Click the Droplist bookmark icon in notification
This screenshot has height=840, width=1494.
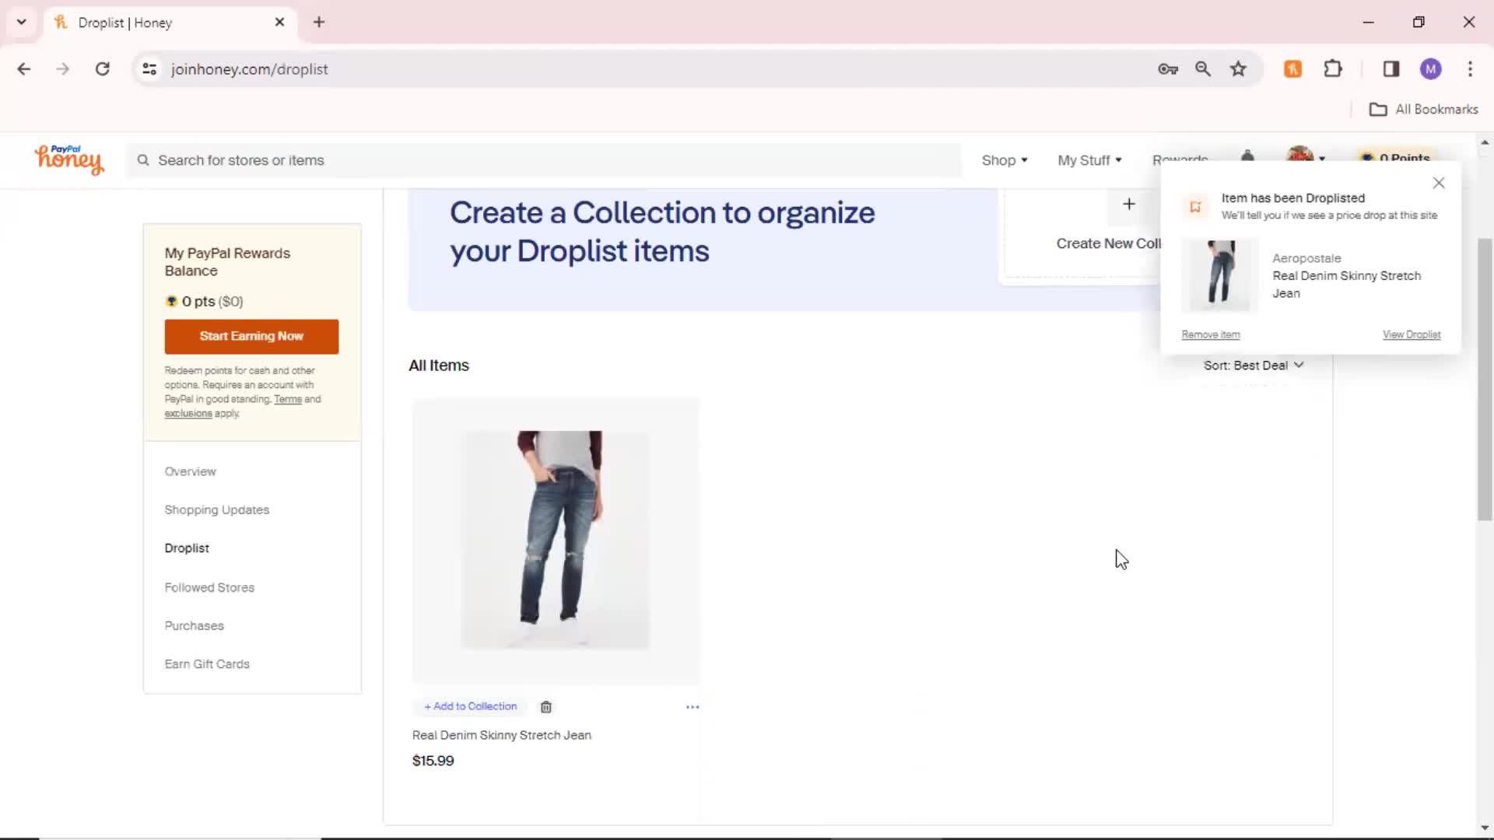tap(1196, 206)
